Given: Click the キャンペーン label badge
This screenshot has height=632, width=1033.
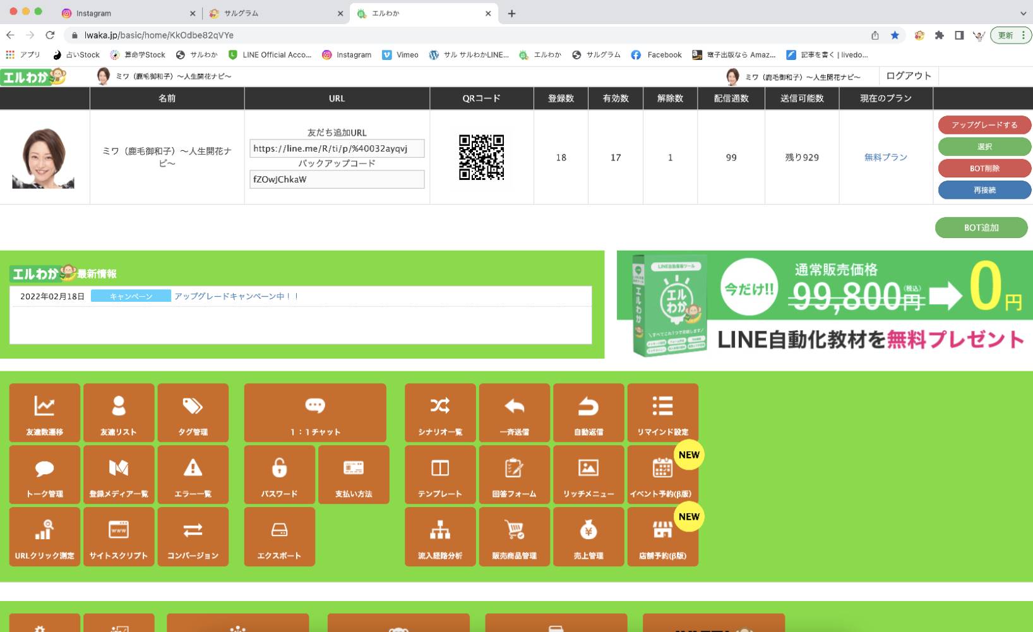Looking at the screenshot, I should (131, 296).
